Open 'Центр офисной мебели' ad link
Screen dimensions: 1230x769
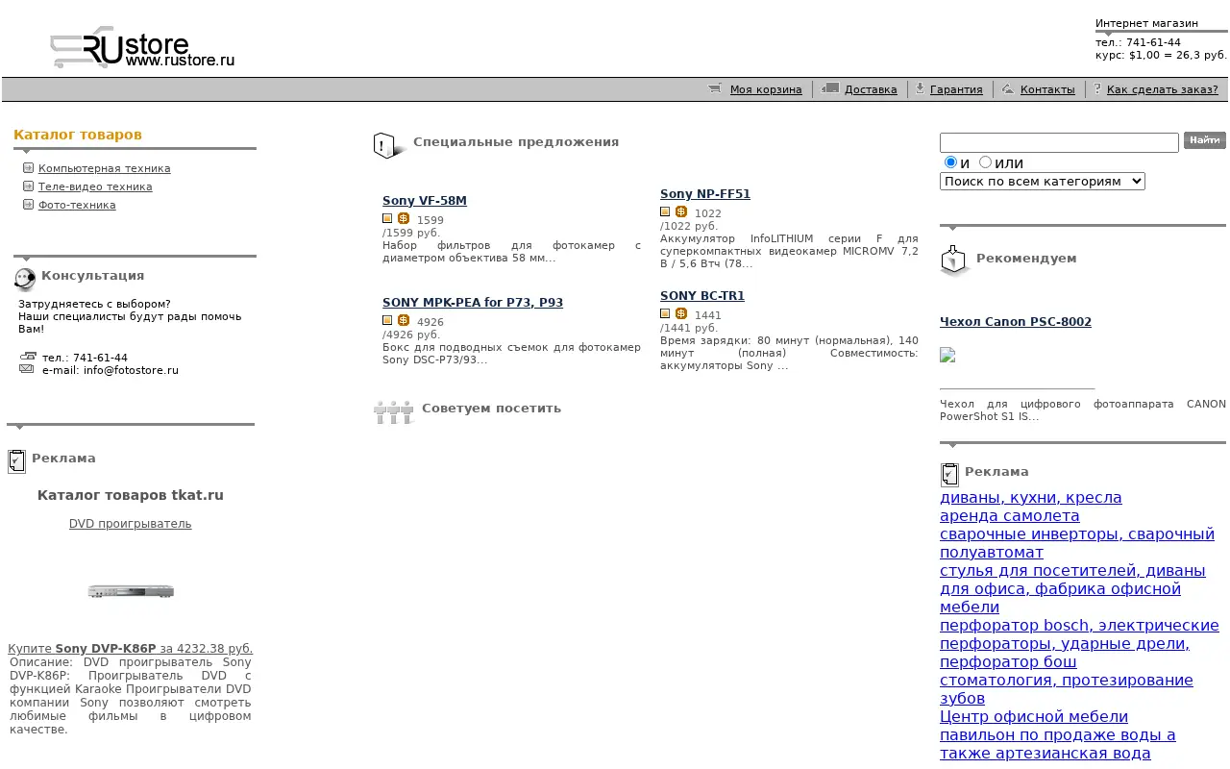pyautogui.click(x=1034, y=717)
